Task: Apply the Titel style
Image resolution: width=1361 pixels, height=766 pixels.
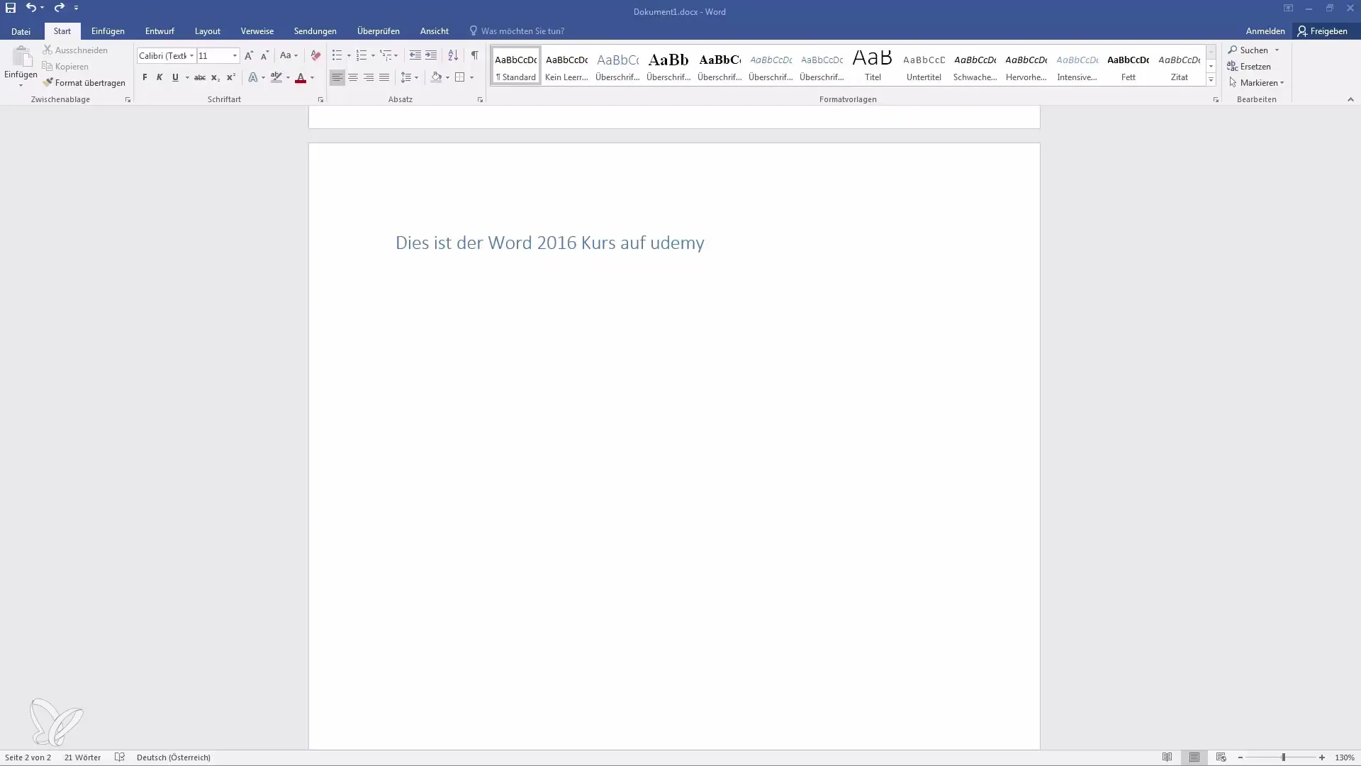Action: pos(873,65)
